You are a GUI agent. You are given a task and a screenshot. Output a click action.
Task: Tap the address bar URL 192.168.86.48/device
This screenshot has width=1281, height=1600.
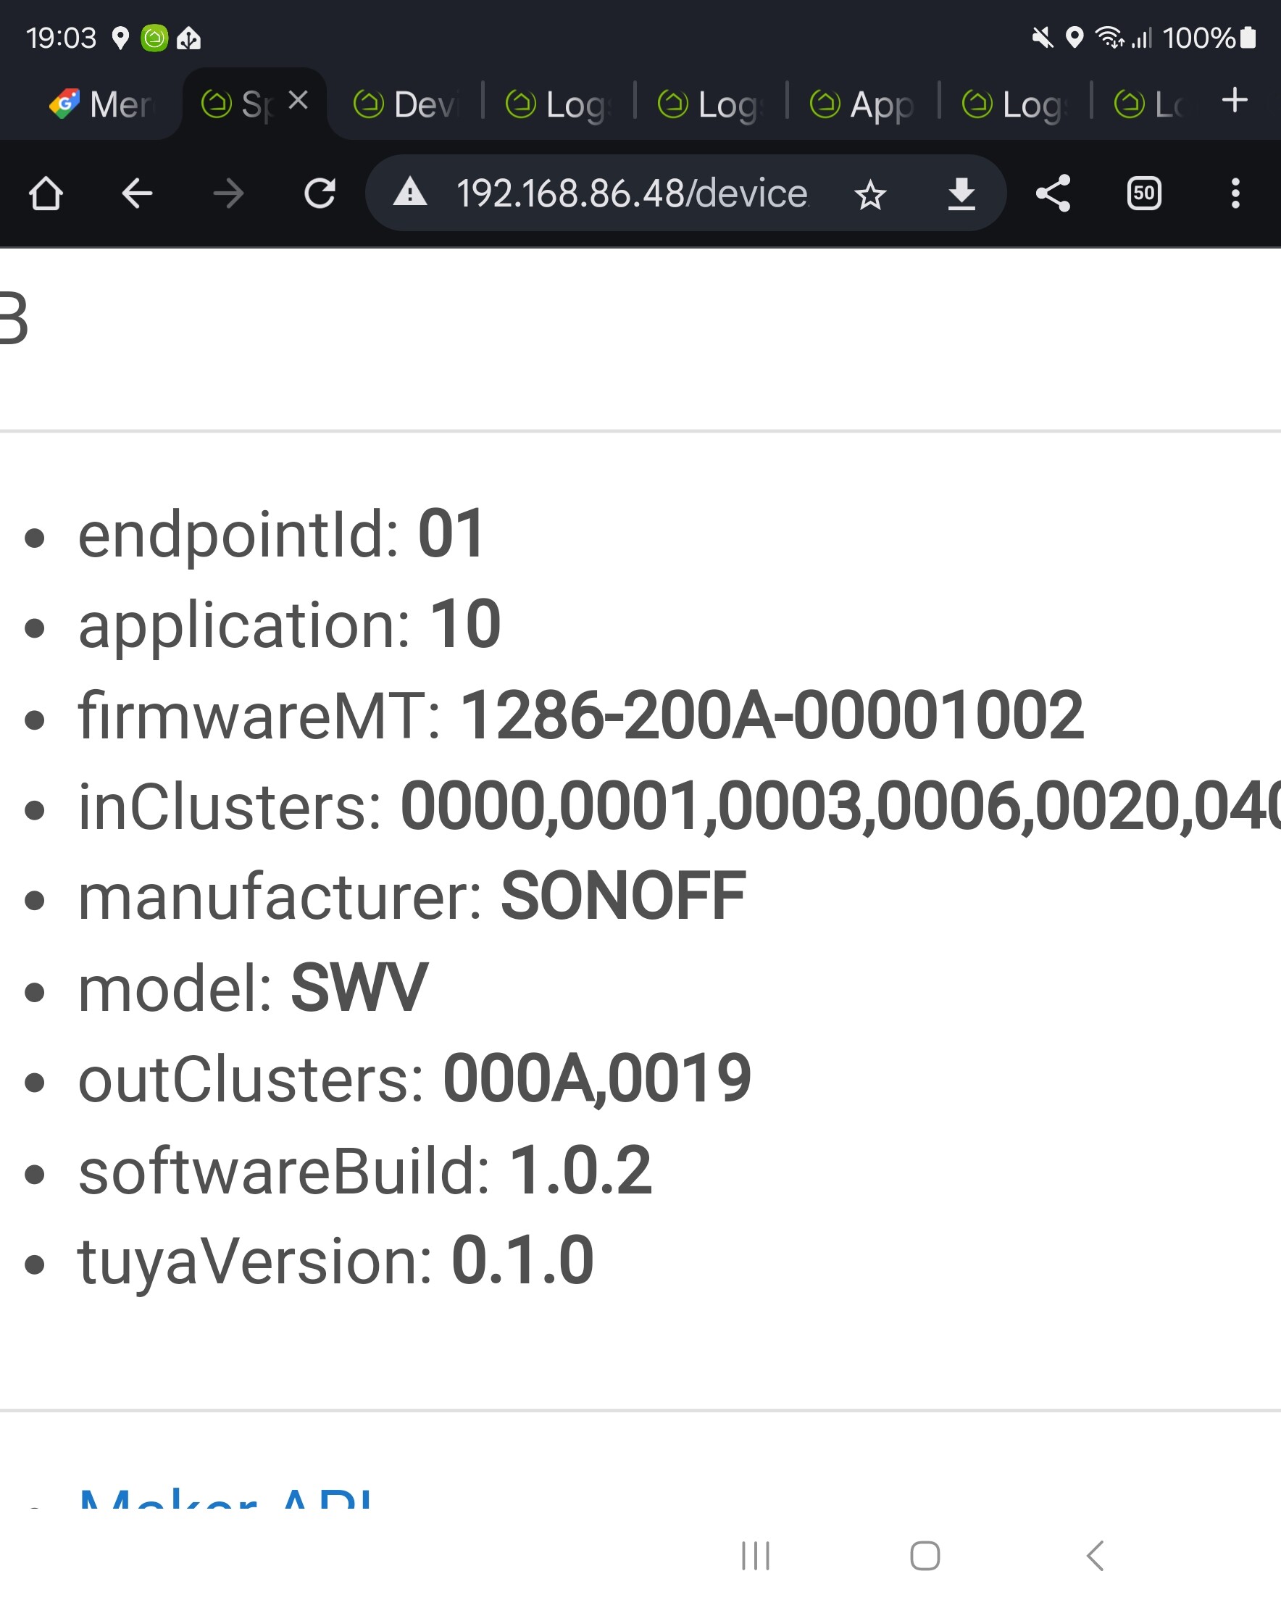pos(632,193)
